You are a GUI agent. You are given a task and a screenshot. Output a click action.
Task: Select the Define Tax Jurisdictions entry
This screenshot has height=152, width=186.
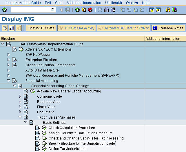(68, 149)
